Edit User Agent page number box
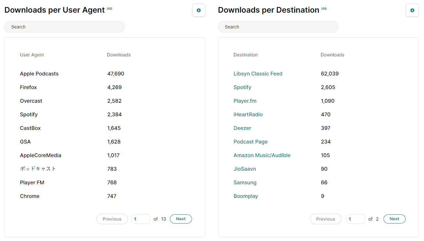Viewport: 424px width, 241px height. tap(140, 219)
